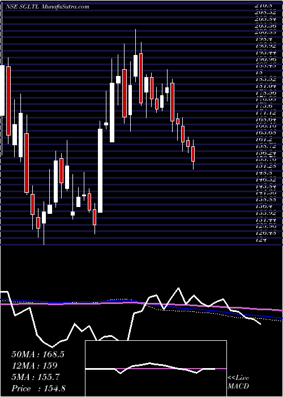283x397 pixels.
Task: Click the 181.04 price axis label
Action: (x=266, y=86)
